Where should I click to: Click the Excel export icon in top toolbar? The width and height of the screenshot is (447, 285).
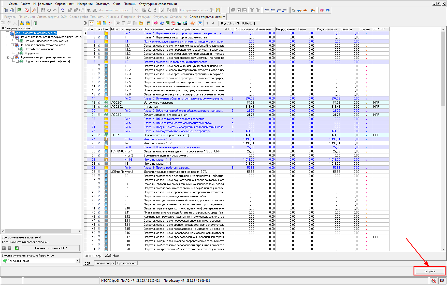pos(19,10)
